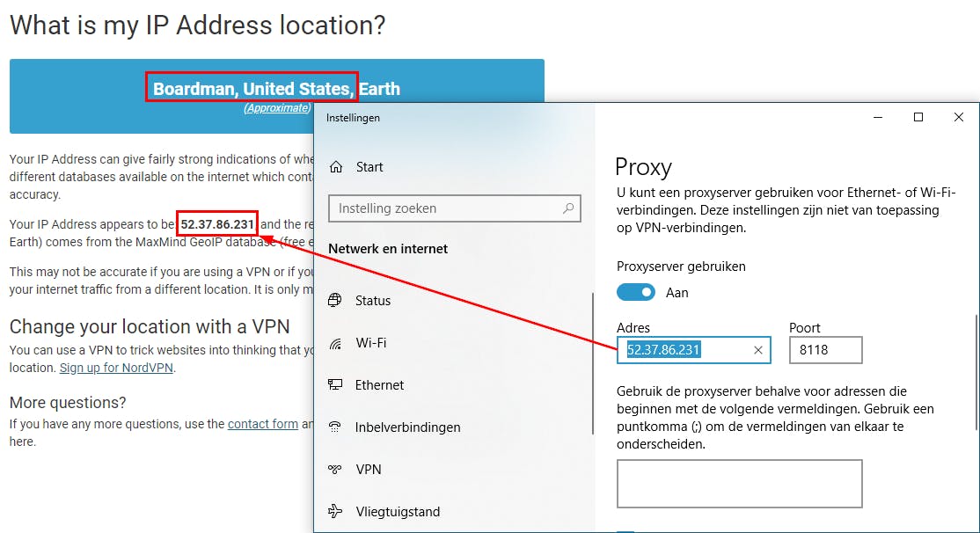980x533 pixels.
Task: Follow the Sign up for NordVPN link
Action: (116, 368)
